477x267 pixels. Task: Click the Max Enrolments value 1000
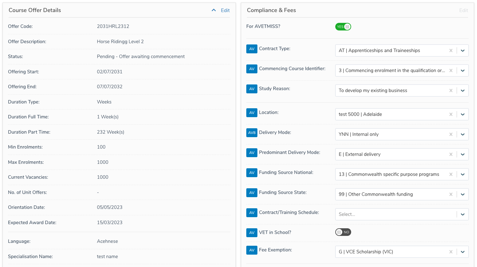coord(103,162)
